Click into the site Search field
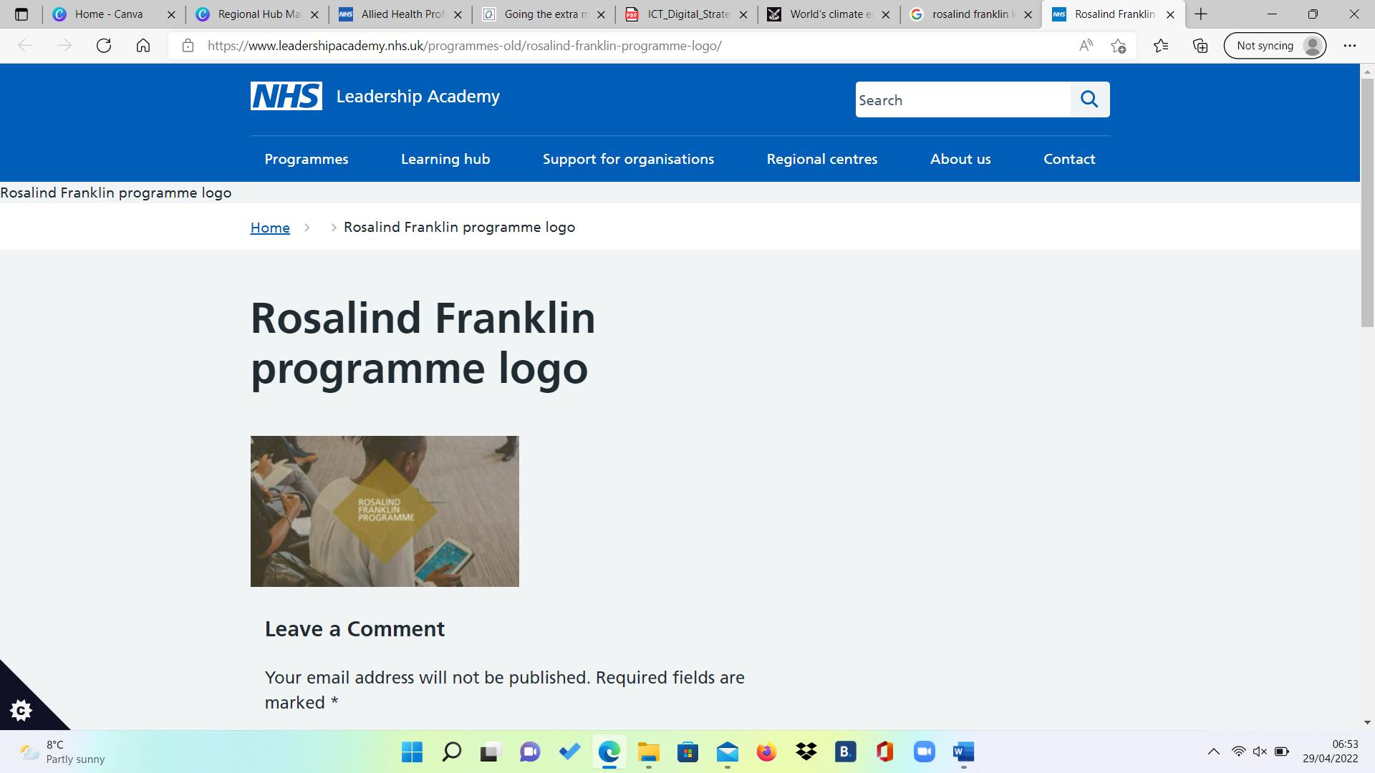The height and width of the screenshot is (773, 1375). click(x=963, y=99)
